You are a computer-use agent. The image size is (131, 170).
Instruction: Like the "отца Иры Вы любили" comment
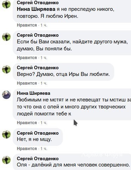(27, 83)
